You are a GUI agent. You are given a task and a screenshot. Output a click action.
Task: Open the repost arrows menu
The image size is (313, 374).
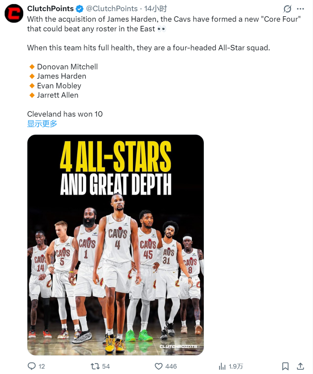click(x=95, y=366)
